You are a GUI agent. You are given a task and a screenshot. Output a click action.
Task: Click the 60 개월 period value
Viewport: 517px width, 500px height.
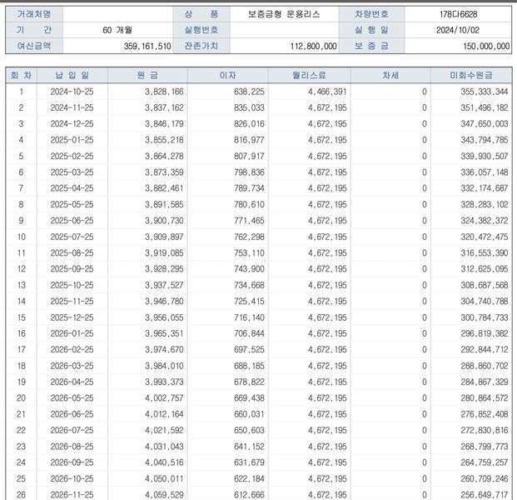(117, 30)
